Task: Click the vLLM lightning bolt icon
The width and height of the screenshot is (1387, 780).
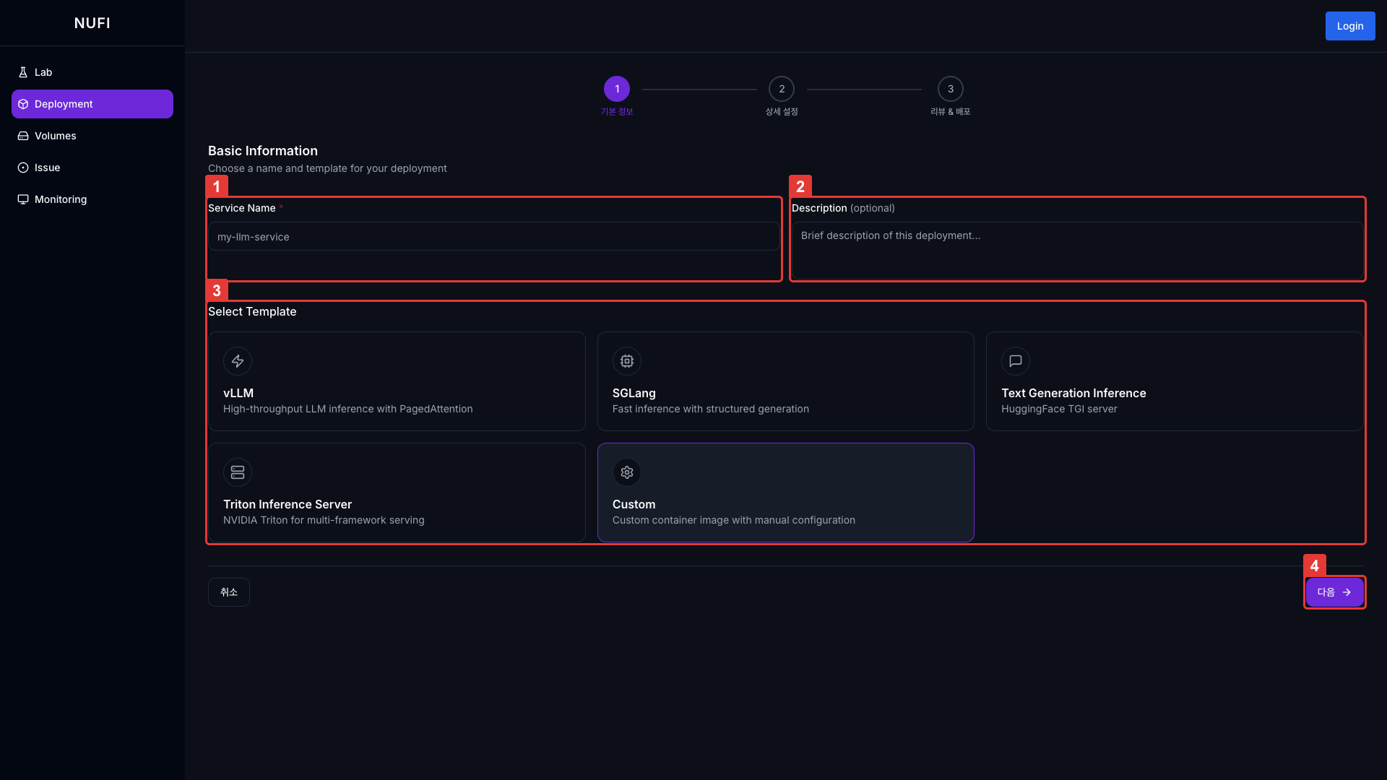Action: [x=238, y=361]
